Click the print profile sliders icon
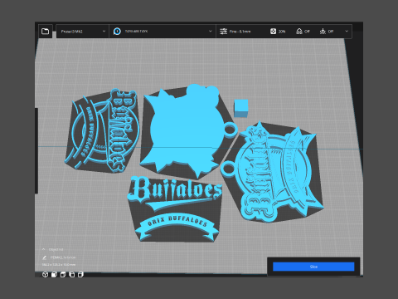 point(223,32)
